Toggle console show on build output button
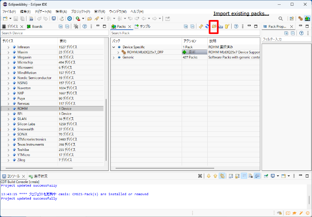 [257, 176]
